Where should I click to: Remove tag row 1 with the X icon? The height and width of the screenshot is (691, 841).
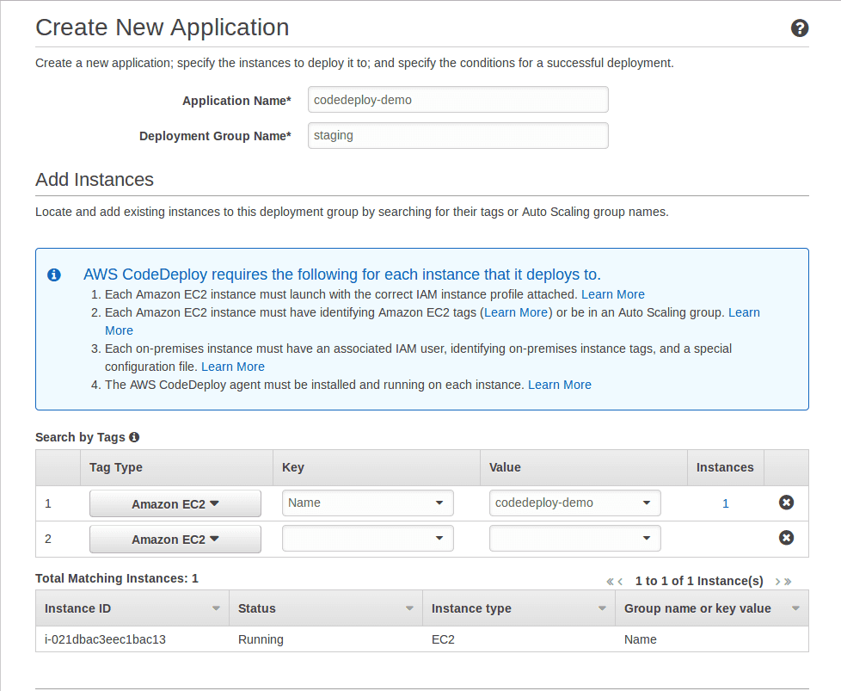click(786, 502)
